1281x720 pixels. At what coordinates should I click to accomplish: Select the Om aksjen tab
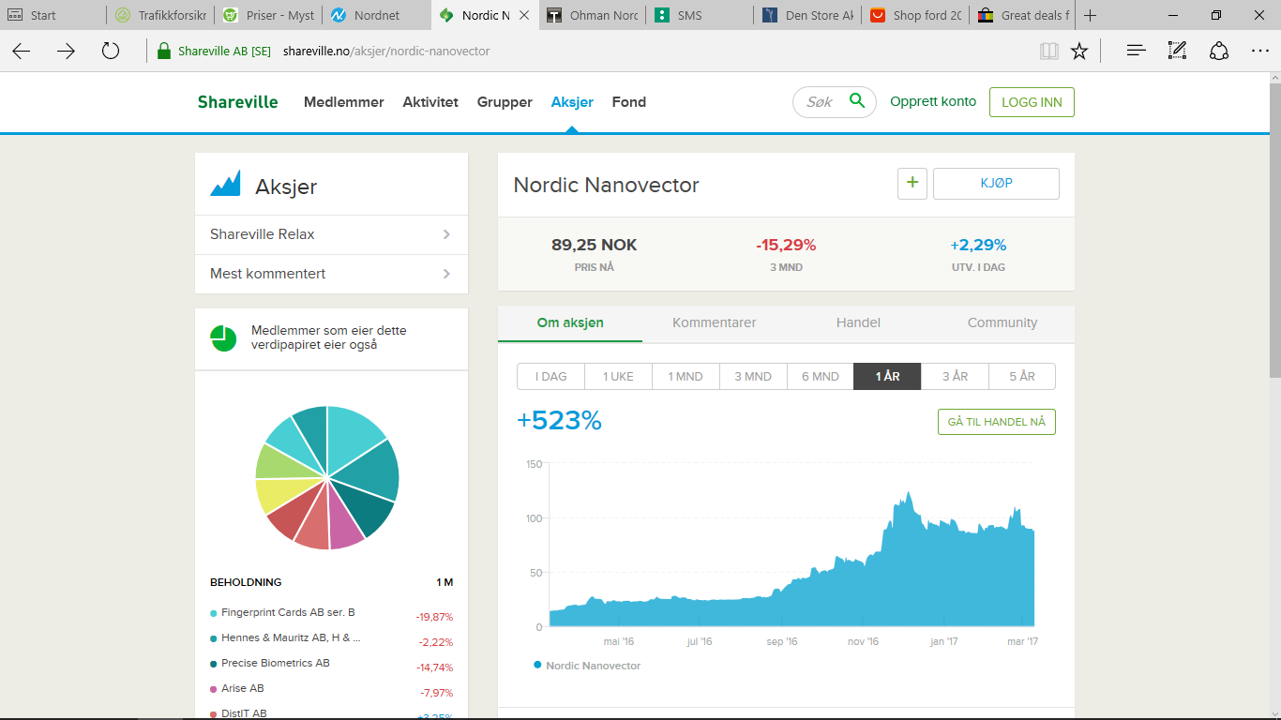[x=570, y=322]
